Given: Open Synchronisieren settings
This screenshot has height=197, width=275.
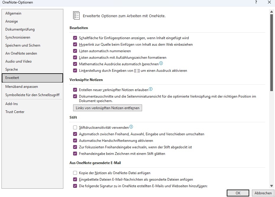Looking at the screenshot, I should (32, 37).
